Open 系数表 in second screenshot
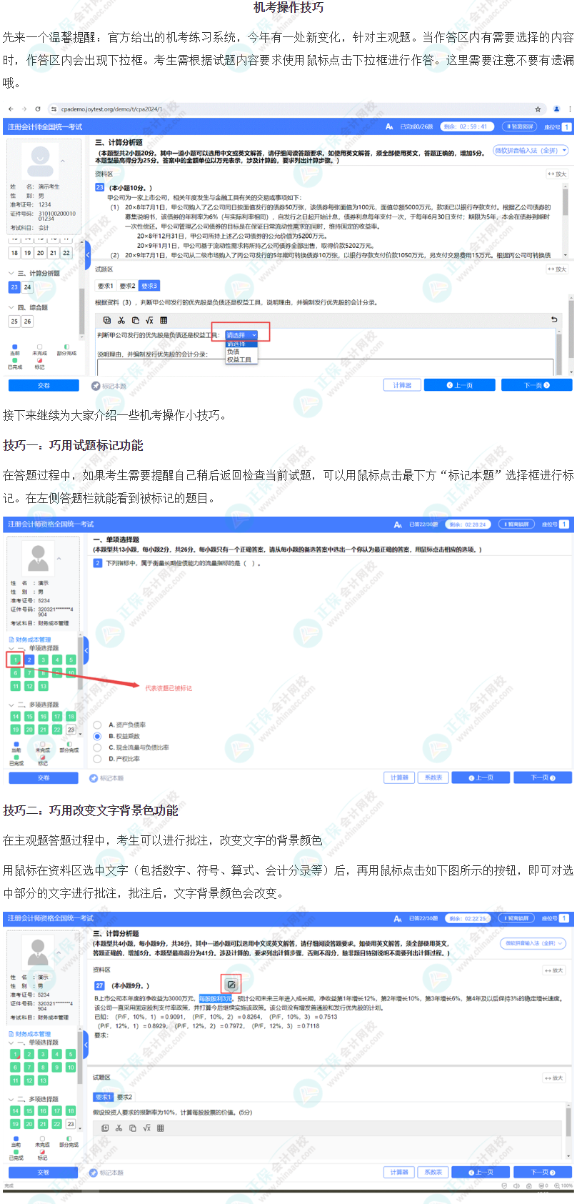577x1204 pixels. pos(433,777)
